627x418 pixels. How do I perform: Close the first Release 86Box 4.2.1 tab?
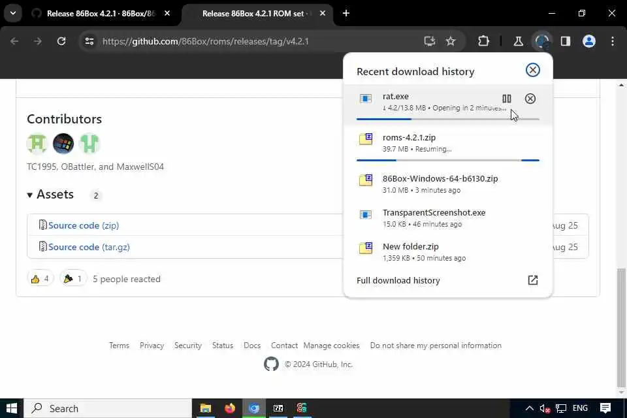coord(167,13)
